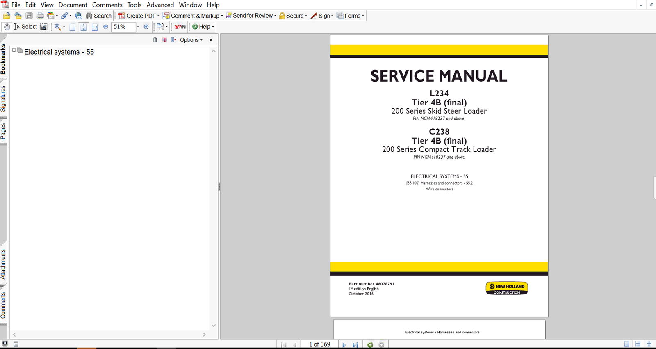
Task: Open the bookmarks Options dropdown
Action: pos(191,40)
